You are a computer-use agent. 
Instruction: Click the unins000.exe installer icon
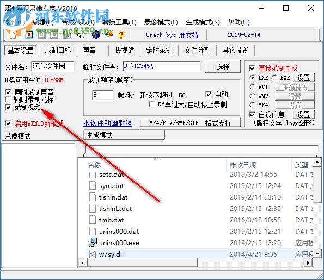tap(93, 242)
